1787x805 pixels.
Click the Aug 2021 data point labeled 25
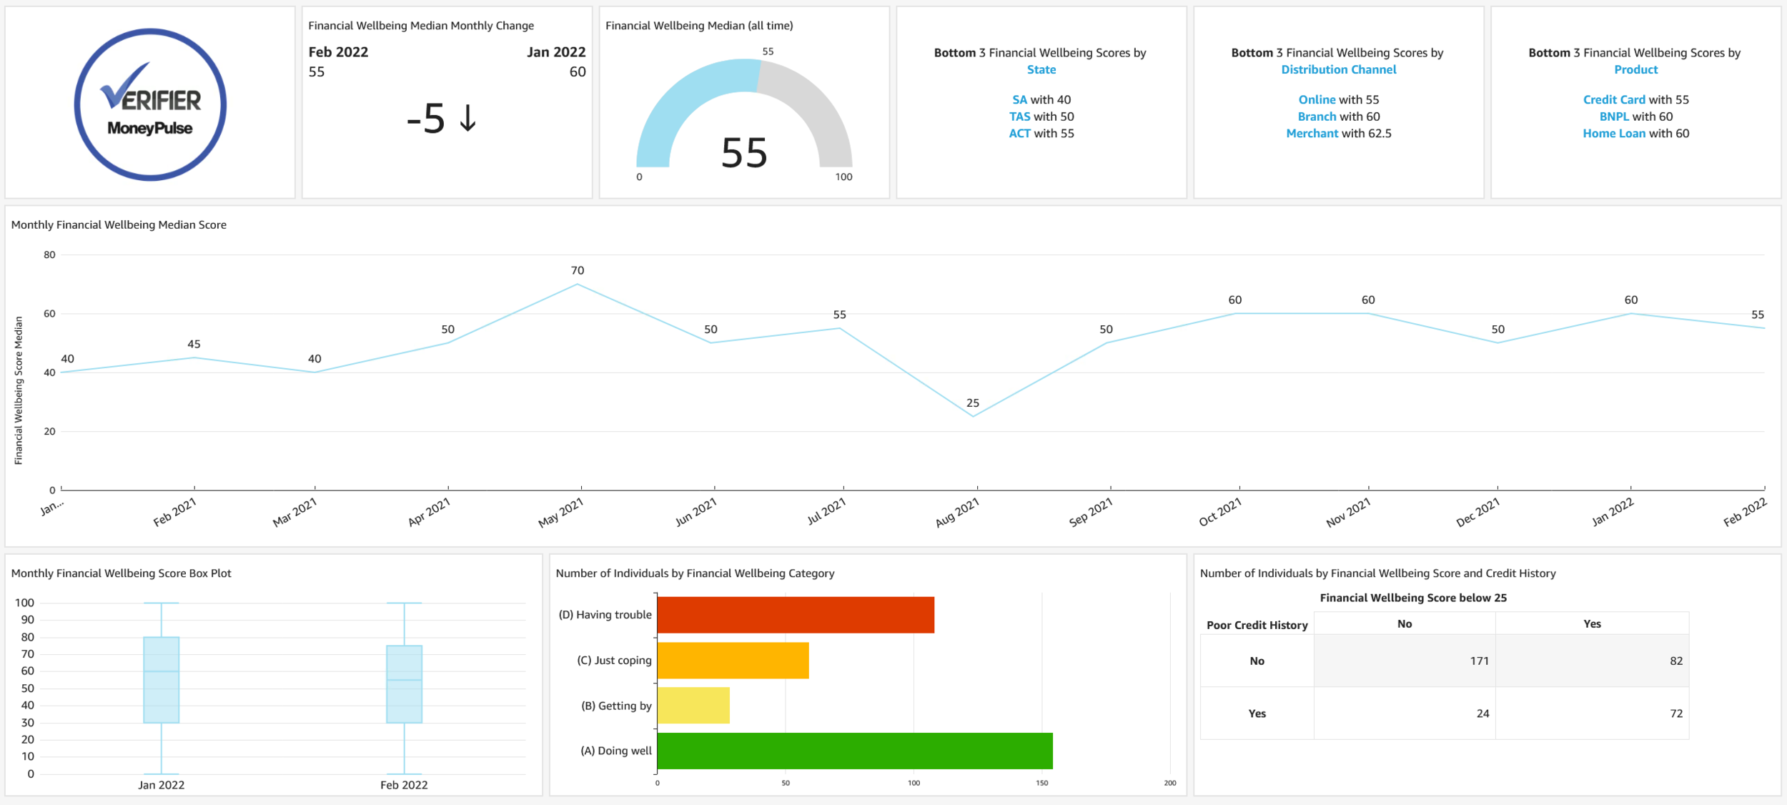(x=973, y=416)
